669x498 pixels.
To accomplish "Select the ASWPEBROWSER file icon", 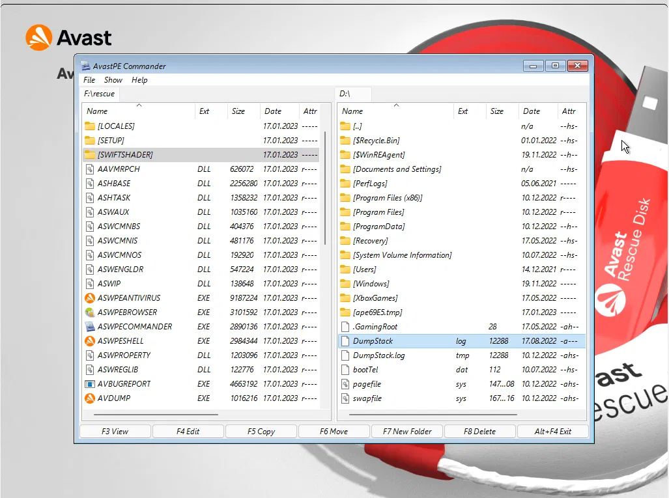I will click(90, 312).
